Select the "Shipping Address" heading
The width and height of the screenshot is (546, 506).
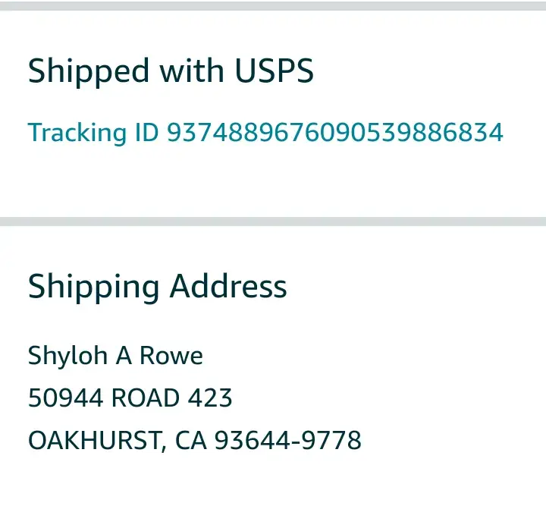tap(158, 287)
